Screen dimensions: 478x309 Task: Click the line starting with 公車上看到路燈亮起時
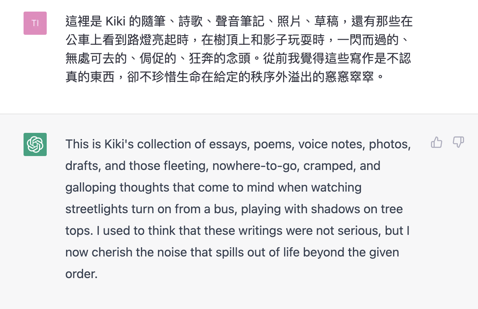coord(240,40)
